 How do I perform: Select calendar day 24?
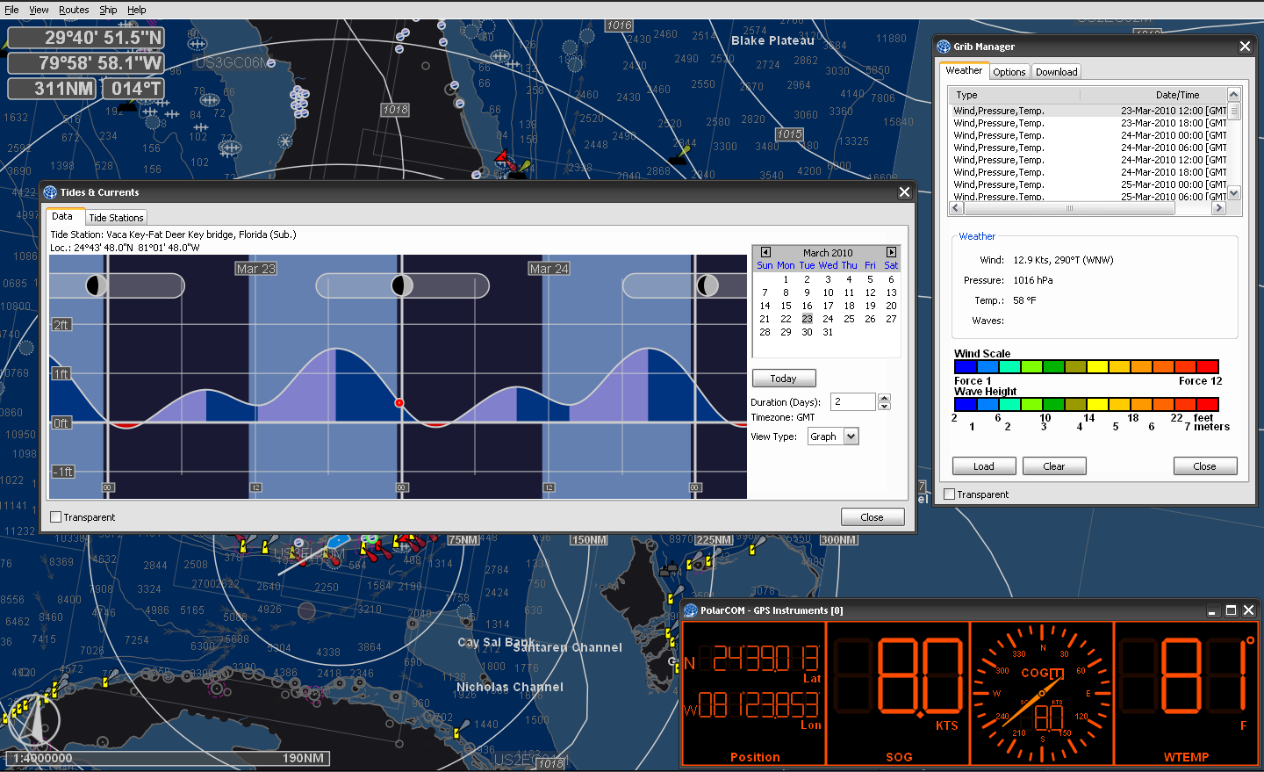tap(828, 319)
